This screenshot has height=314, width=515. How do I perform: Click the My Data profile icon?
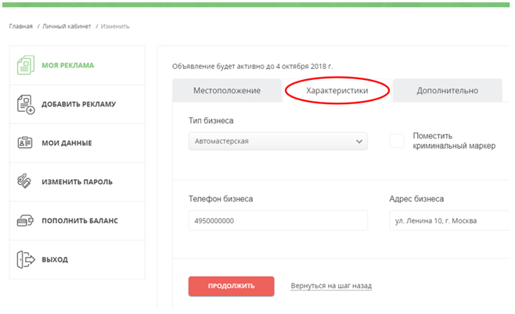[25, 143]
